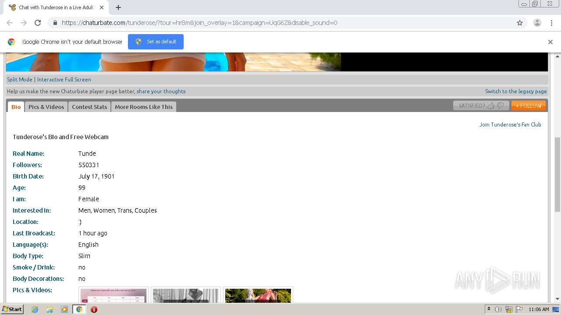Click the Last Broadcast value 1 hour ago
Screen dimensions: 561x315
(93, 233)
